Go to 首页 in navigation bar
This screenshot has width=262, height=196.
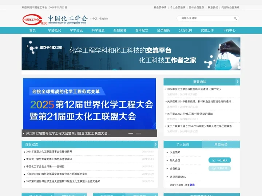tap(33, 30)
